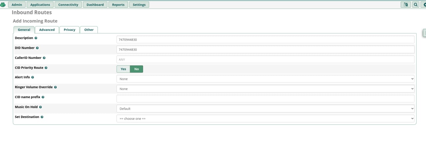Show help for CallerID Number
The width and height of the screenshot is (426, 162).
click(44, 58)
